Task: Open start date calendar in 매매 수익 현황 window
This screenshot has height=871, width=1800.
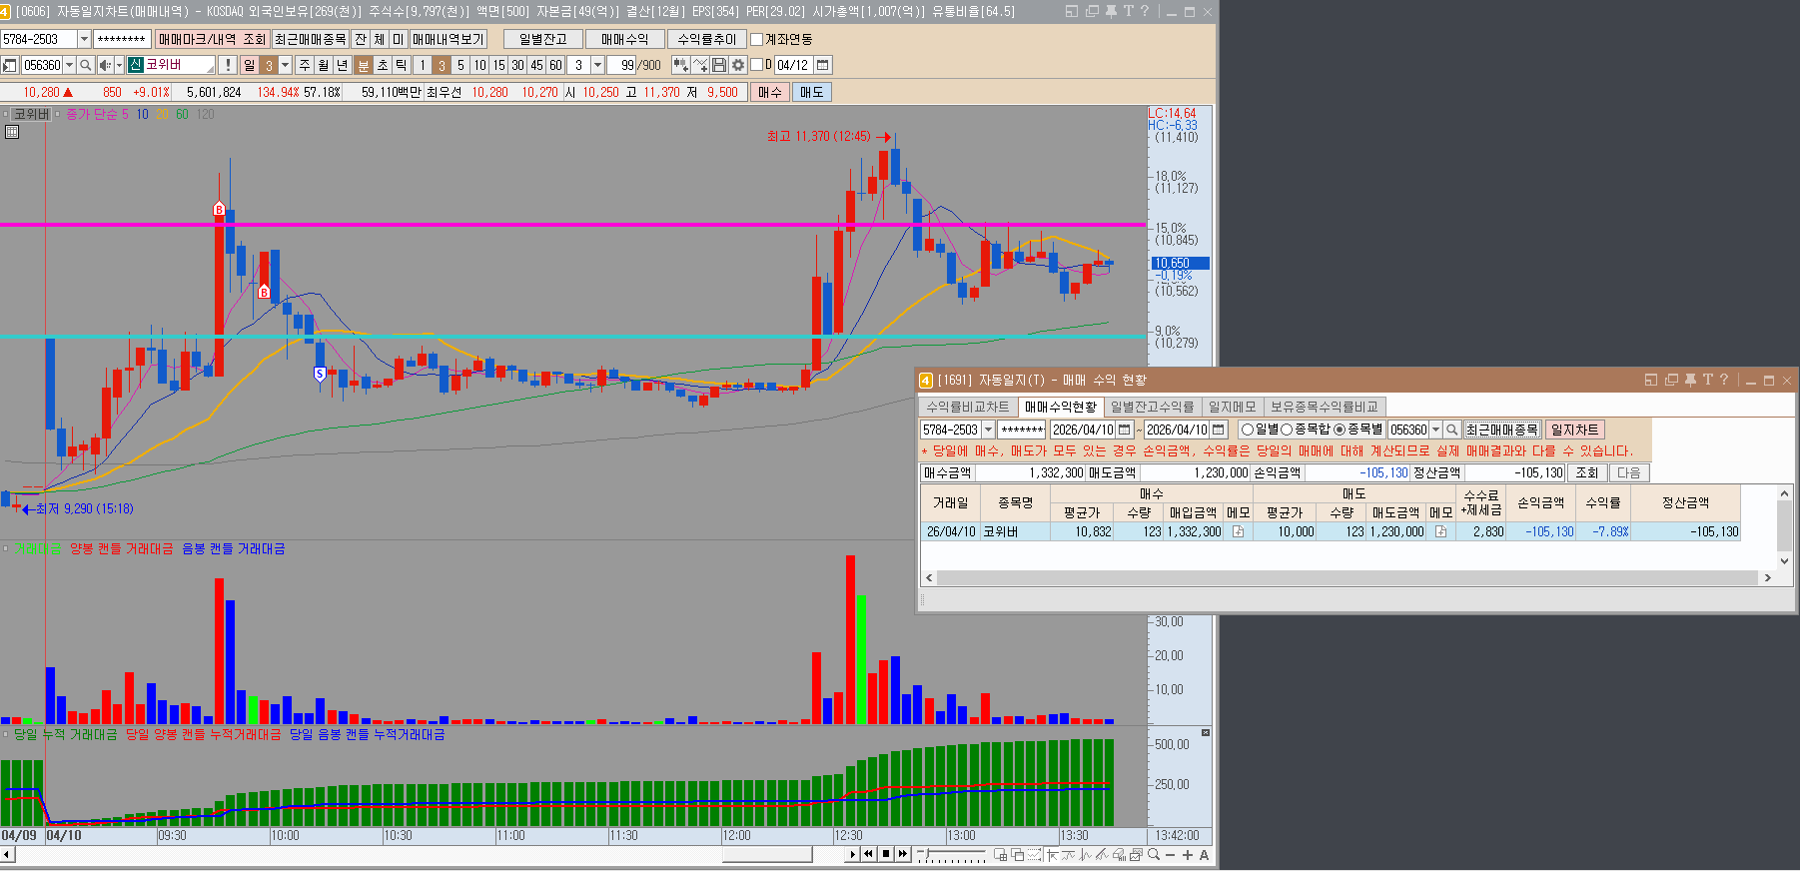Action: [x=1125, y=430]
